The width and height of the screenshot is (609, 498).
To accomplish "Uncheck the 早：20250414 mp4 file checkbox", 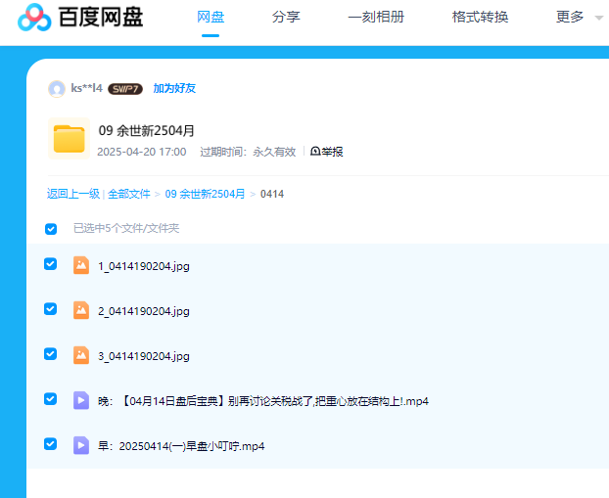I will click(x=51, y=444).
